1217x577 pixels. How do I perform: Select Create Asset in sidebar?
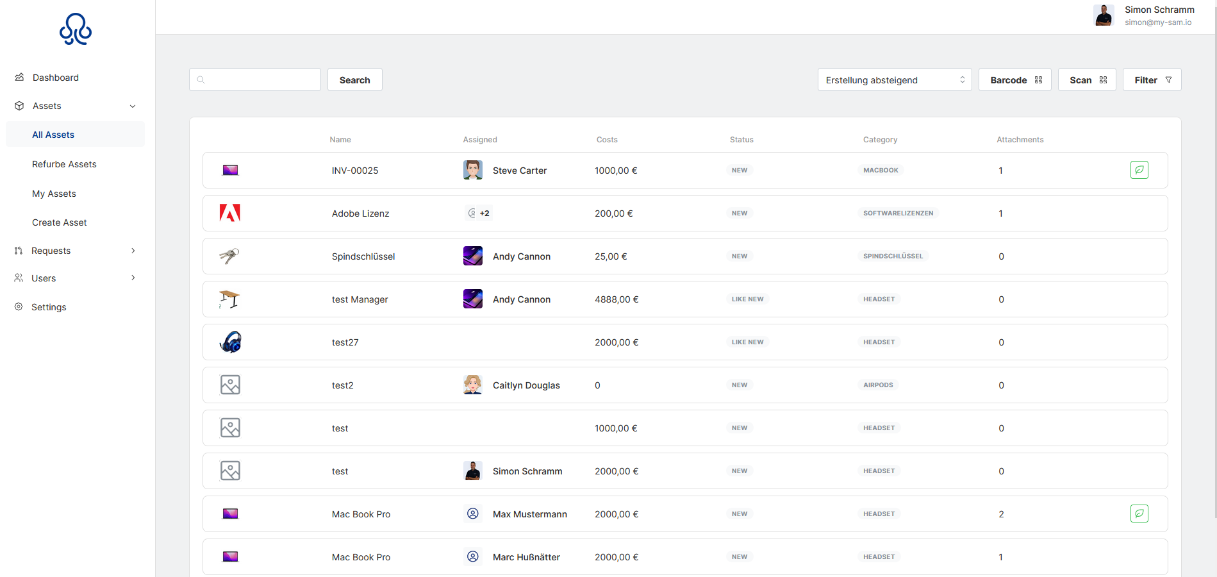pos(60,222)
